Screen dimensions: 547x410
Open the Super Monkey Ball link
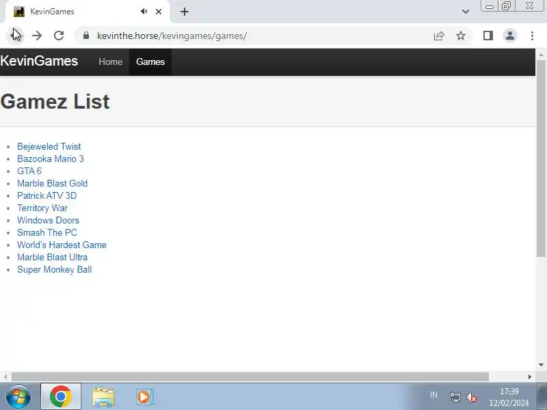click(55, 269)
